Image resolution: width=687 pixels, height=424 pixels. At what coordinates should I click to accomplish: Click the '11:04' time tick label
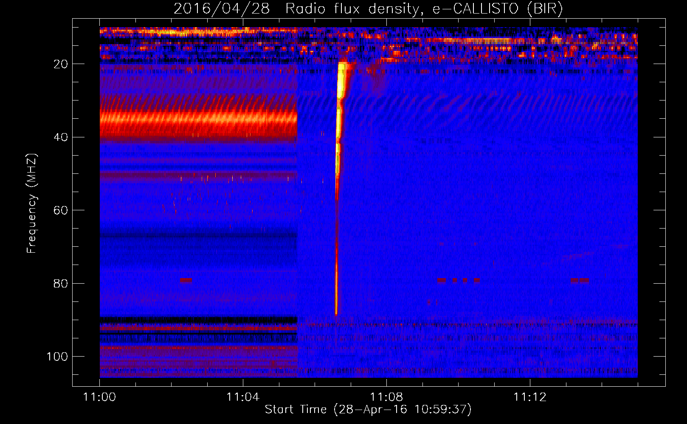243,397
